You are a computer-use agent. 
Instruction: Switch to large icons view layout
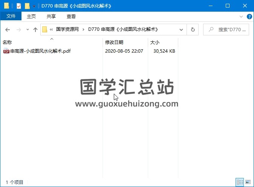(248, 182)
